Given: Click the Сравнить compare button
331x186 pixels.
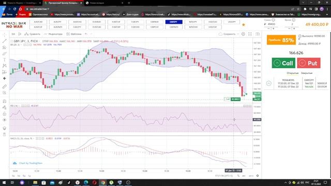Looking at the screenshot, I should [32, 34].
